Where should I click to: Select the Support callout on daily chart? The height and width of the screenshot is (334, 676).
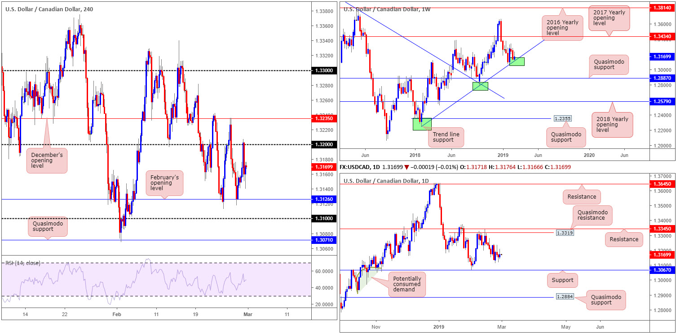[x=563, y=280]
